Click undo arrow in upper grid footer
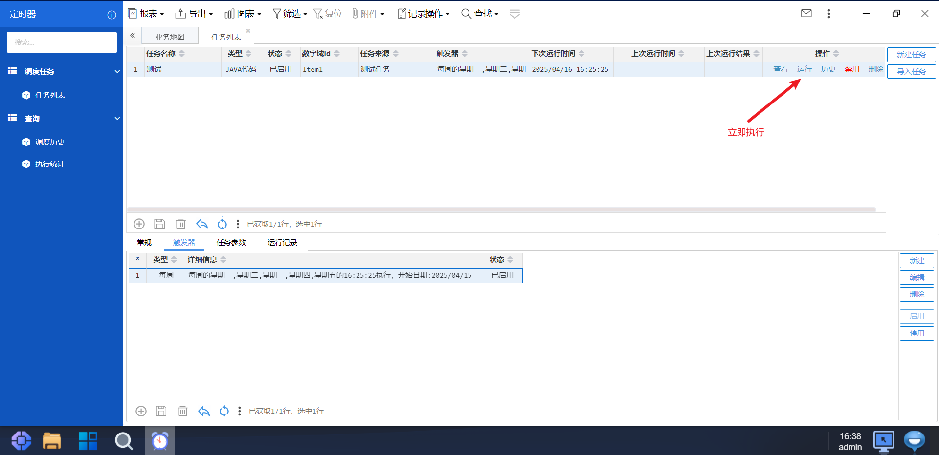This screenshot has height=455, width=939. 202,224
